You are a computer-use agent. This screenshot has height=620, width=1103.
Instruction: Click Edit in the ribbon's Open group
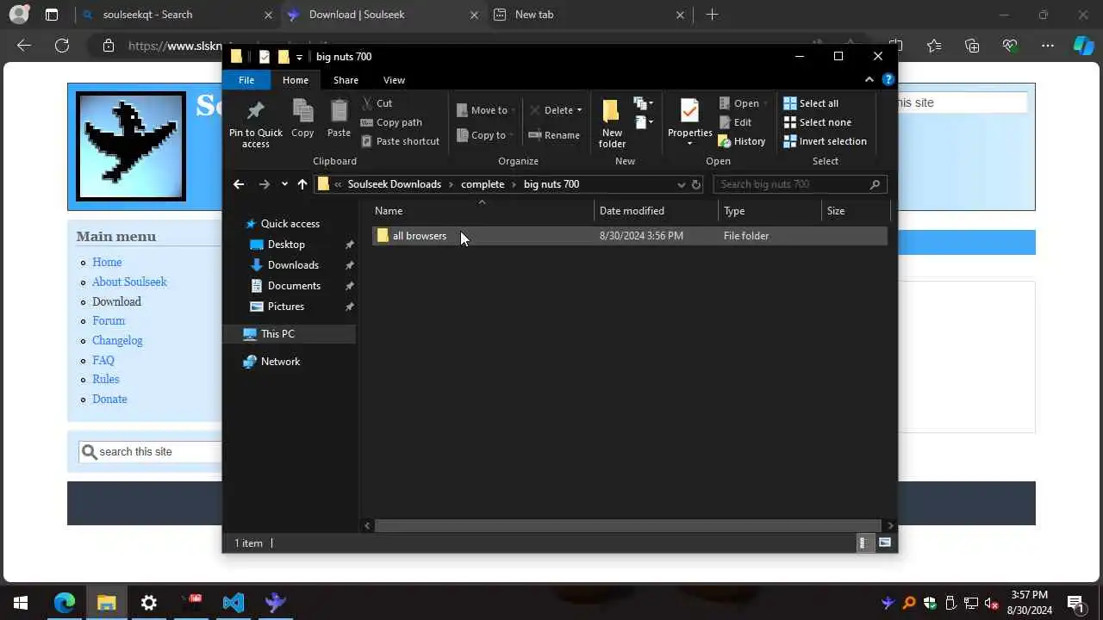click(x=735, y=122)
